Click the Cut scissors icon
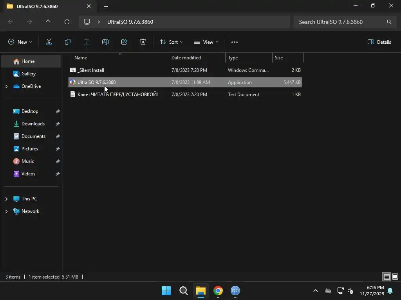Image resolution: width=401 pixels, height=300 pixels. click(x=49, y=42)
